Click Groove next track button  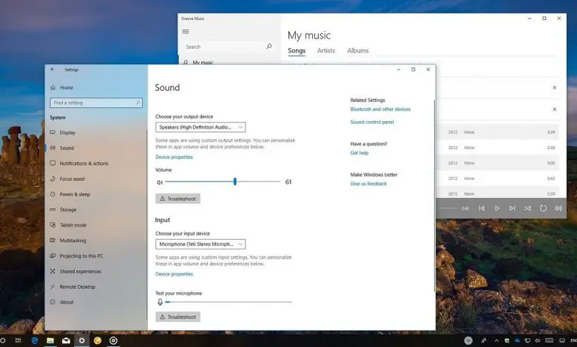tap(512, 208)
